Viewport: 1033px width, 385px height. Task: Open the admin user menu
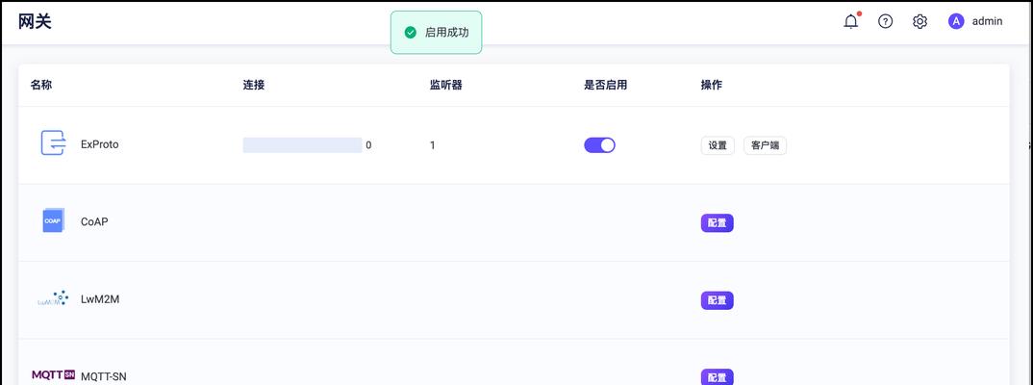point(975,21)
